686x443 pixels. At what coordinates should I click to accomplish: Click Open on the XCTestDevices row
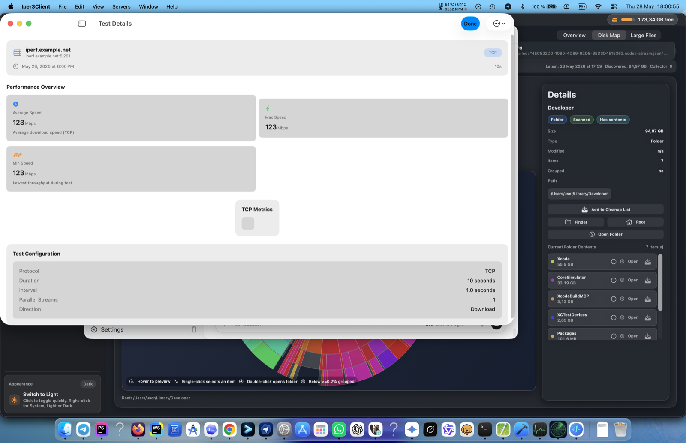click(633, 317)
